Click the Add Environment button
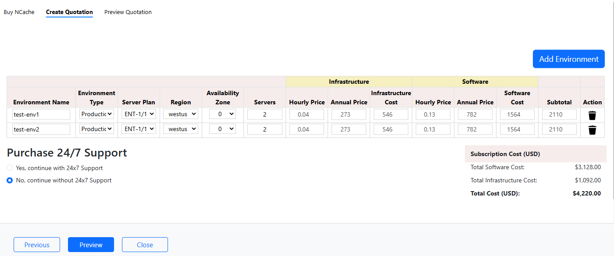Viewport: 614px width, 256px height. pyautogui.click(x=569, y=59)
